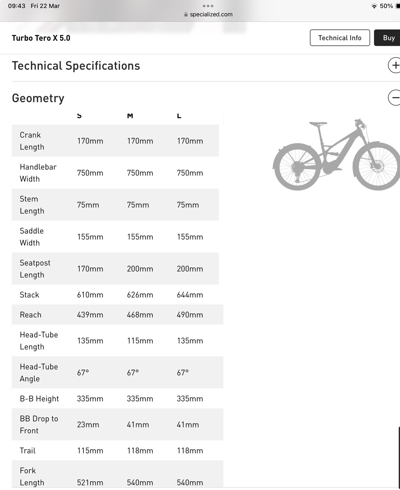Image resolution: width=400 pixels, height=490 pixels.
Task: Click the Geometry section heading
Action: [x=38, y=98]
